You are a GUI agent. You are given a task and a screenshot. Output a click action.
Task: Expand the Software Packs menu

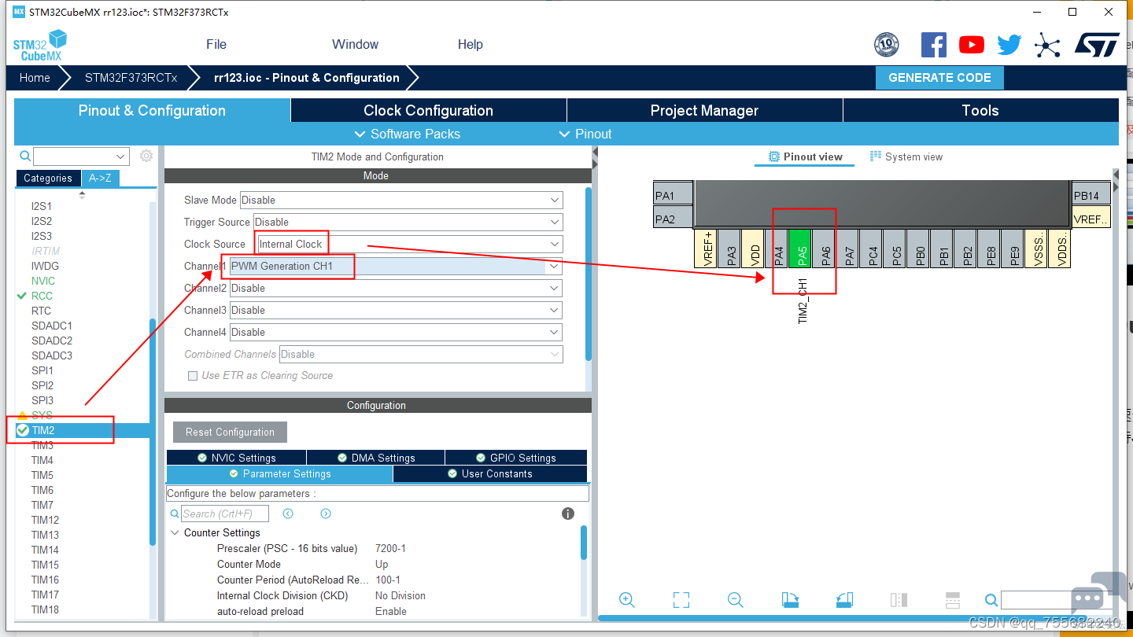pyautogui.click(x=408, y=134)
